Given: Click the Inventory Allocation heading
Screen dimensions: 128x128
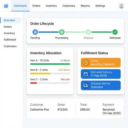Looking at the screenshot, I should (x=46, y=53).
